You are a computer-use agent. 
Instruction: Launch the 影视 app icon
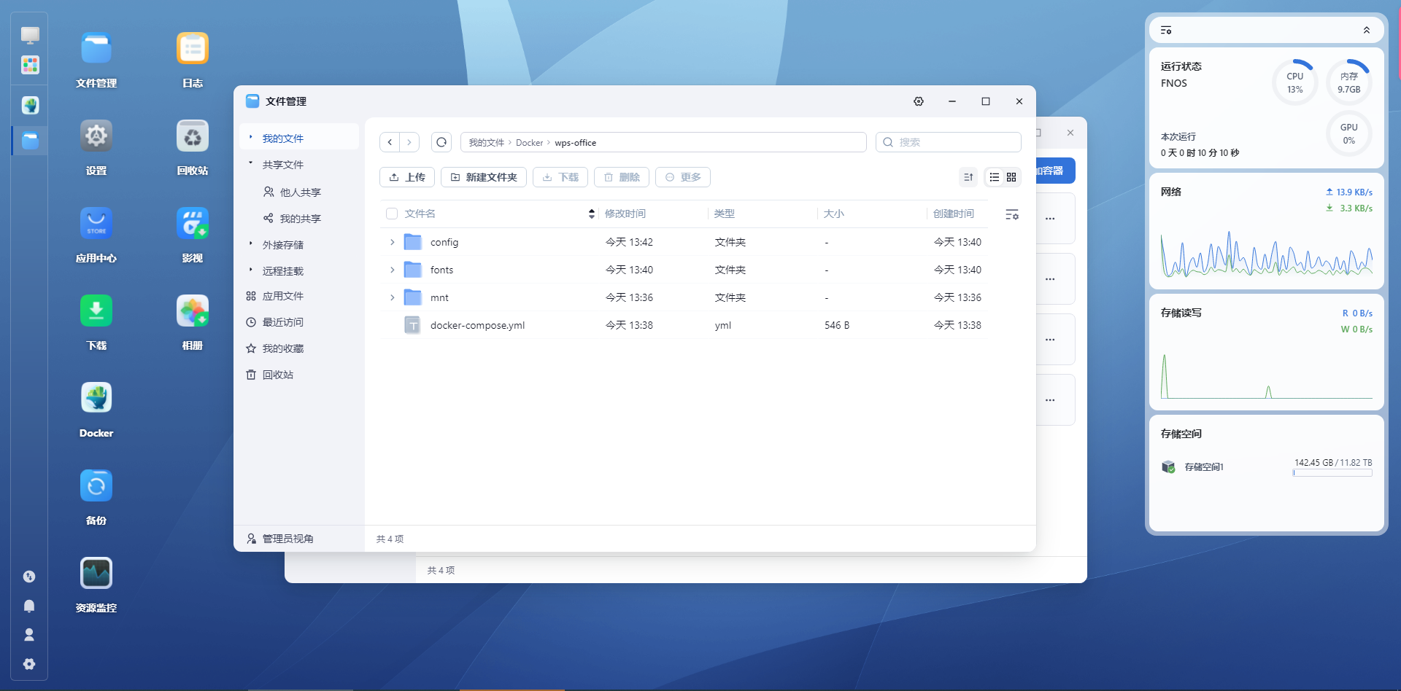[x=193, y=224]
